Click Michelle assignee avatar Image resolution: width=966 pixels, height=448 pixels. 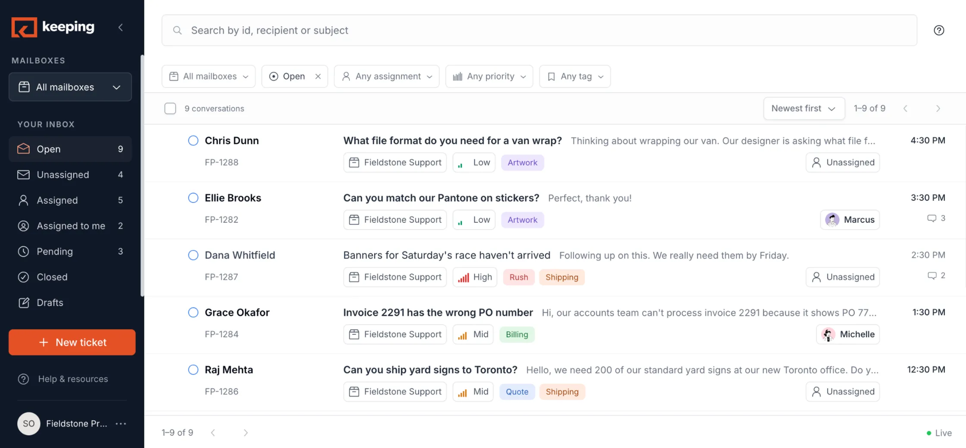coord(828,334)
